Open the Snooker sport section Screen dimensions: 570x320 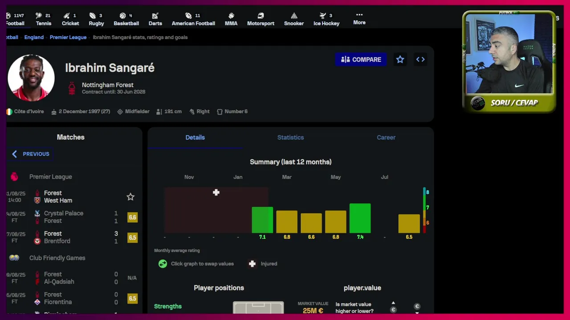(x=294, y=19)
